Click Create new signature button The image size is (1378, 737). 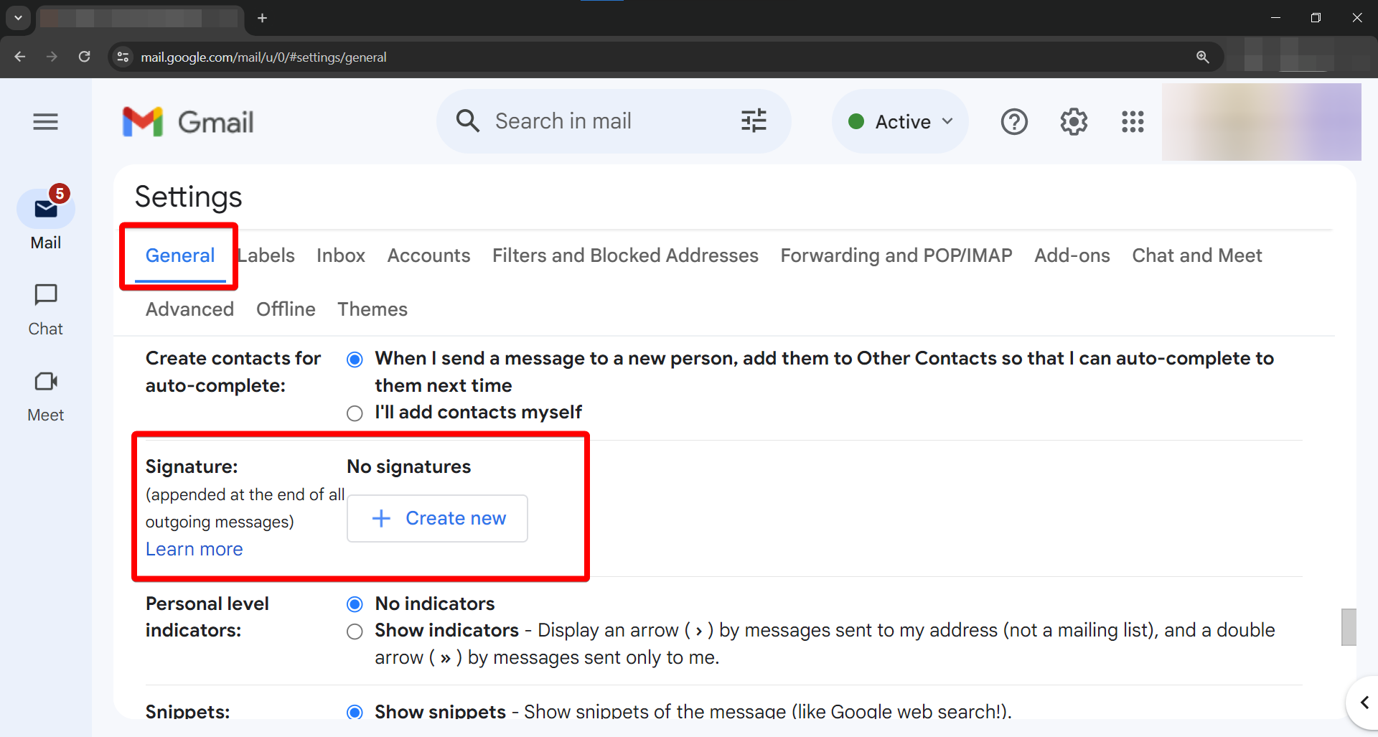pyautogui.click(x=437, y=518)
